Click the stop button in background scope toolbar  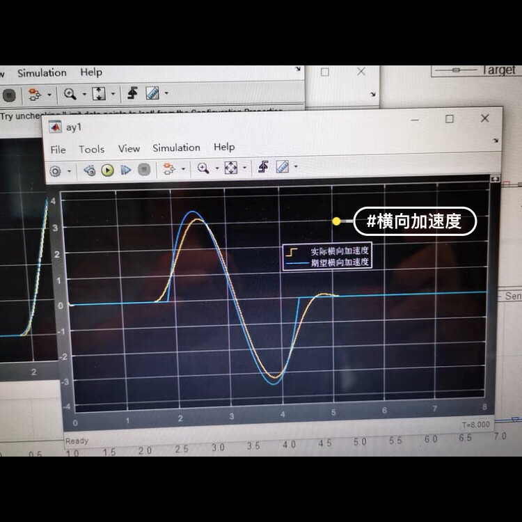point(9,95)
